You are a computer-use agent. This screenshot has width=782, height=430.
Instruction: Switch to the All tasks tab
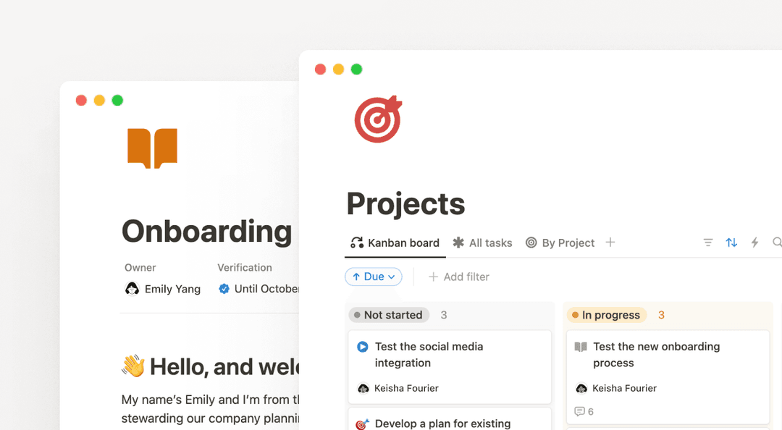(x=482, y=243)
